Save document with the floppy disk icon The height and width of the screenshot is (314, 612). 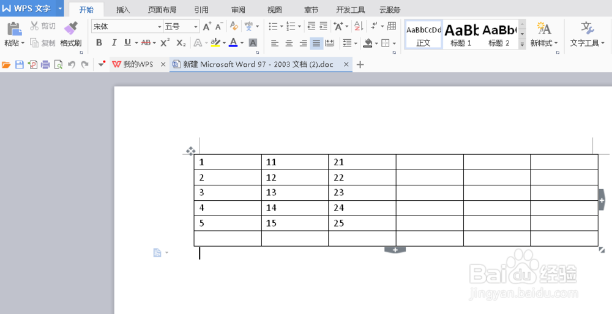[x=19, y=65]
